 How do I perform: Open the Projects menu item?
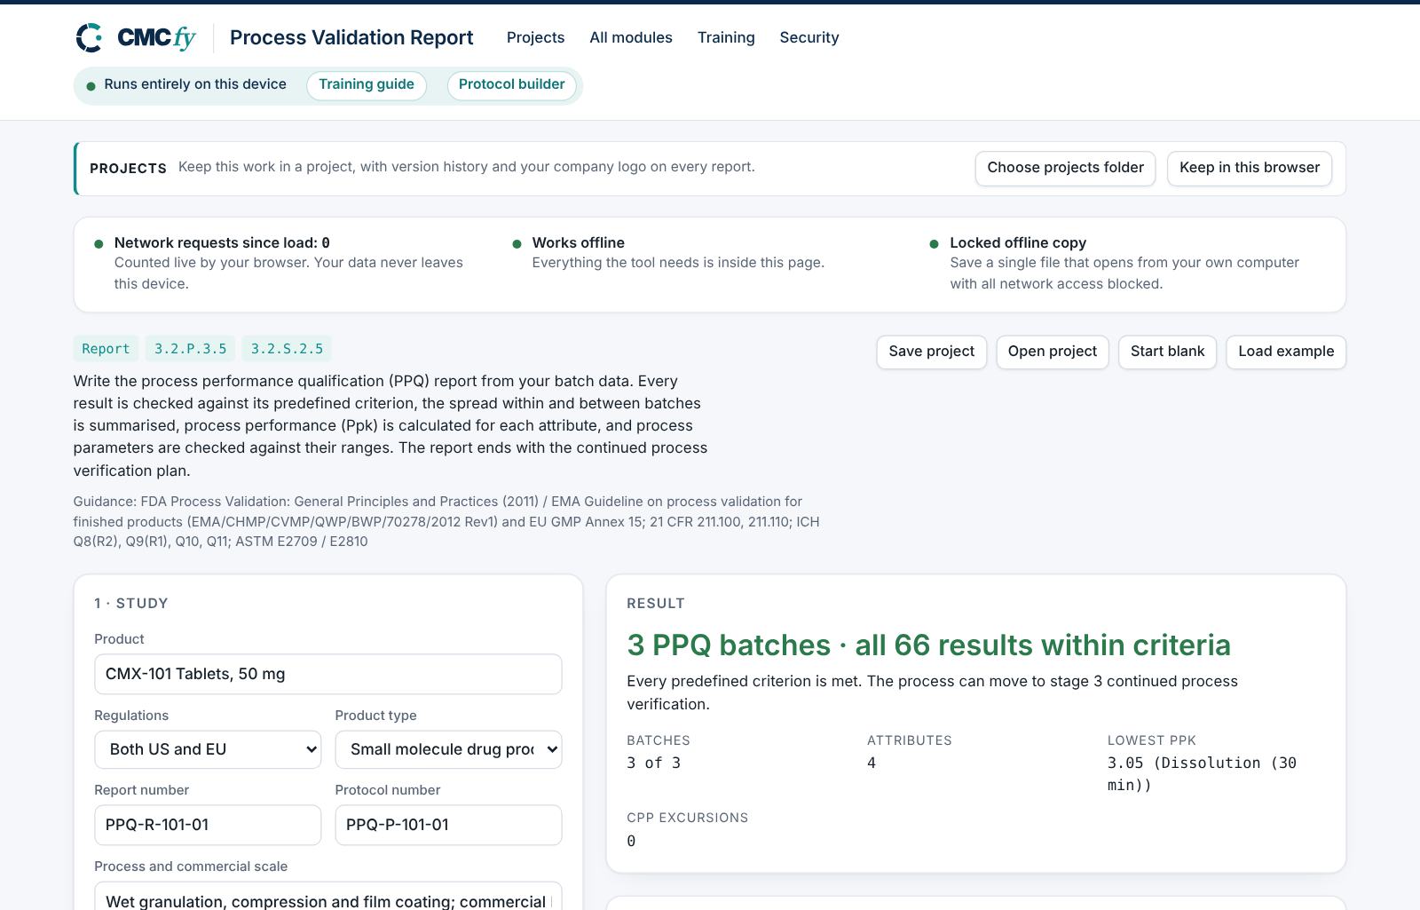pos(535,37)
